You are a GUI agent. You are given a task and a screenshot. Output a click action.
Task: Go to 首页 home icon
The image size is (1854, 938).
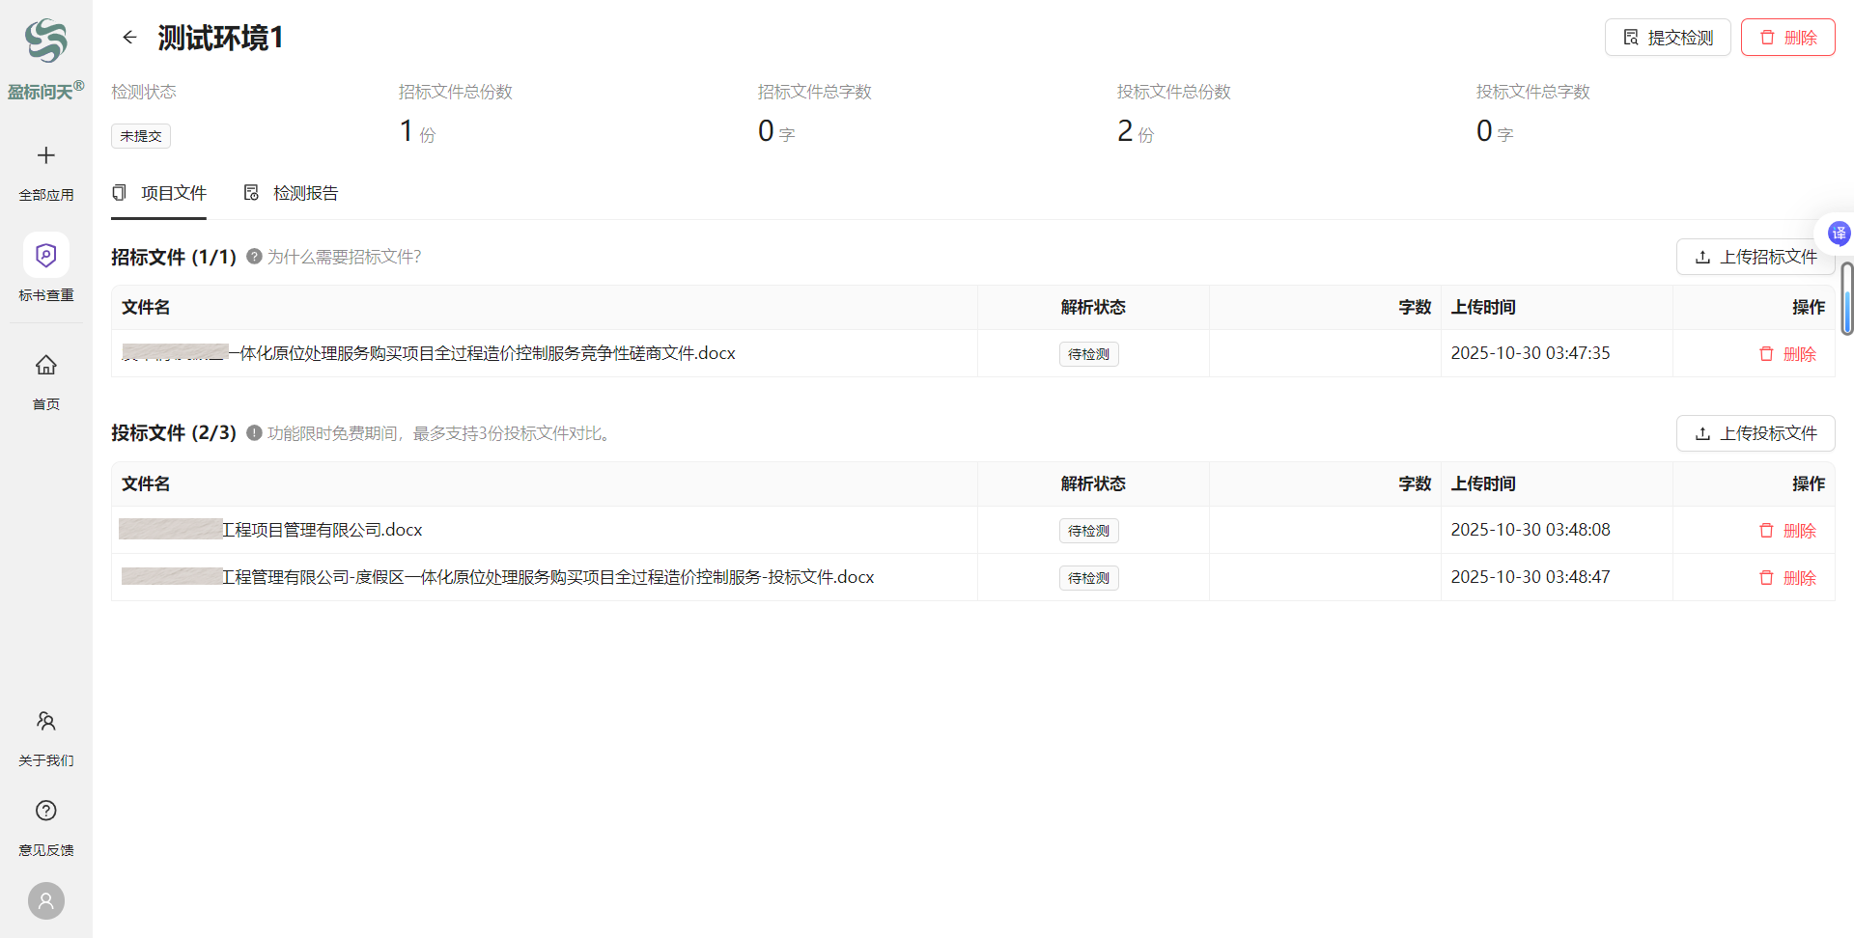[x=45, y=365]
